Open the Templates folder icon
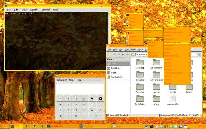This screenshot has height=129, width=206. (140, 99)
